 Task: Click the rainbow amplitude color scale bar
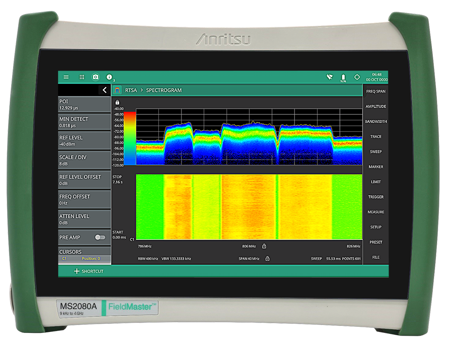tap(130, 139)
